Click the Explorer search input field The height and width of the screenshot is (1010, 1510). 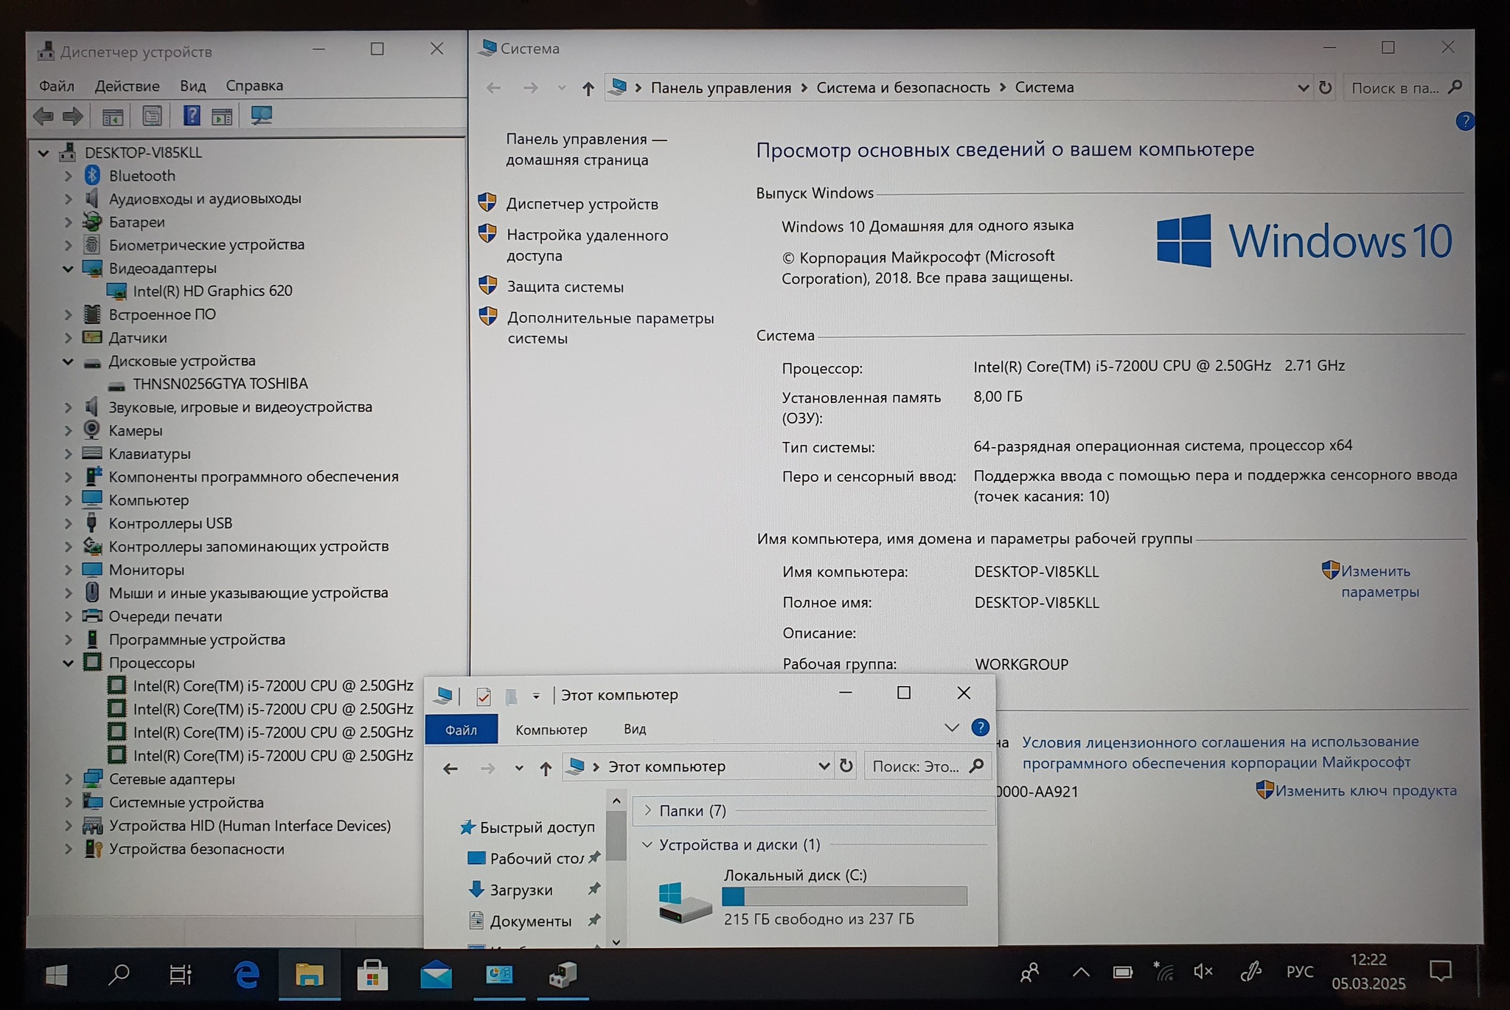916,767
